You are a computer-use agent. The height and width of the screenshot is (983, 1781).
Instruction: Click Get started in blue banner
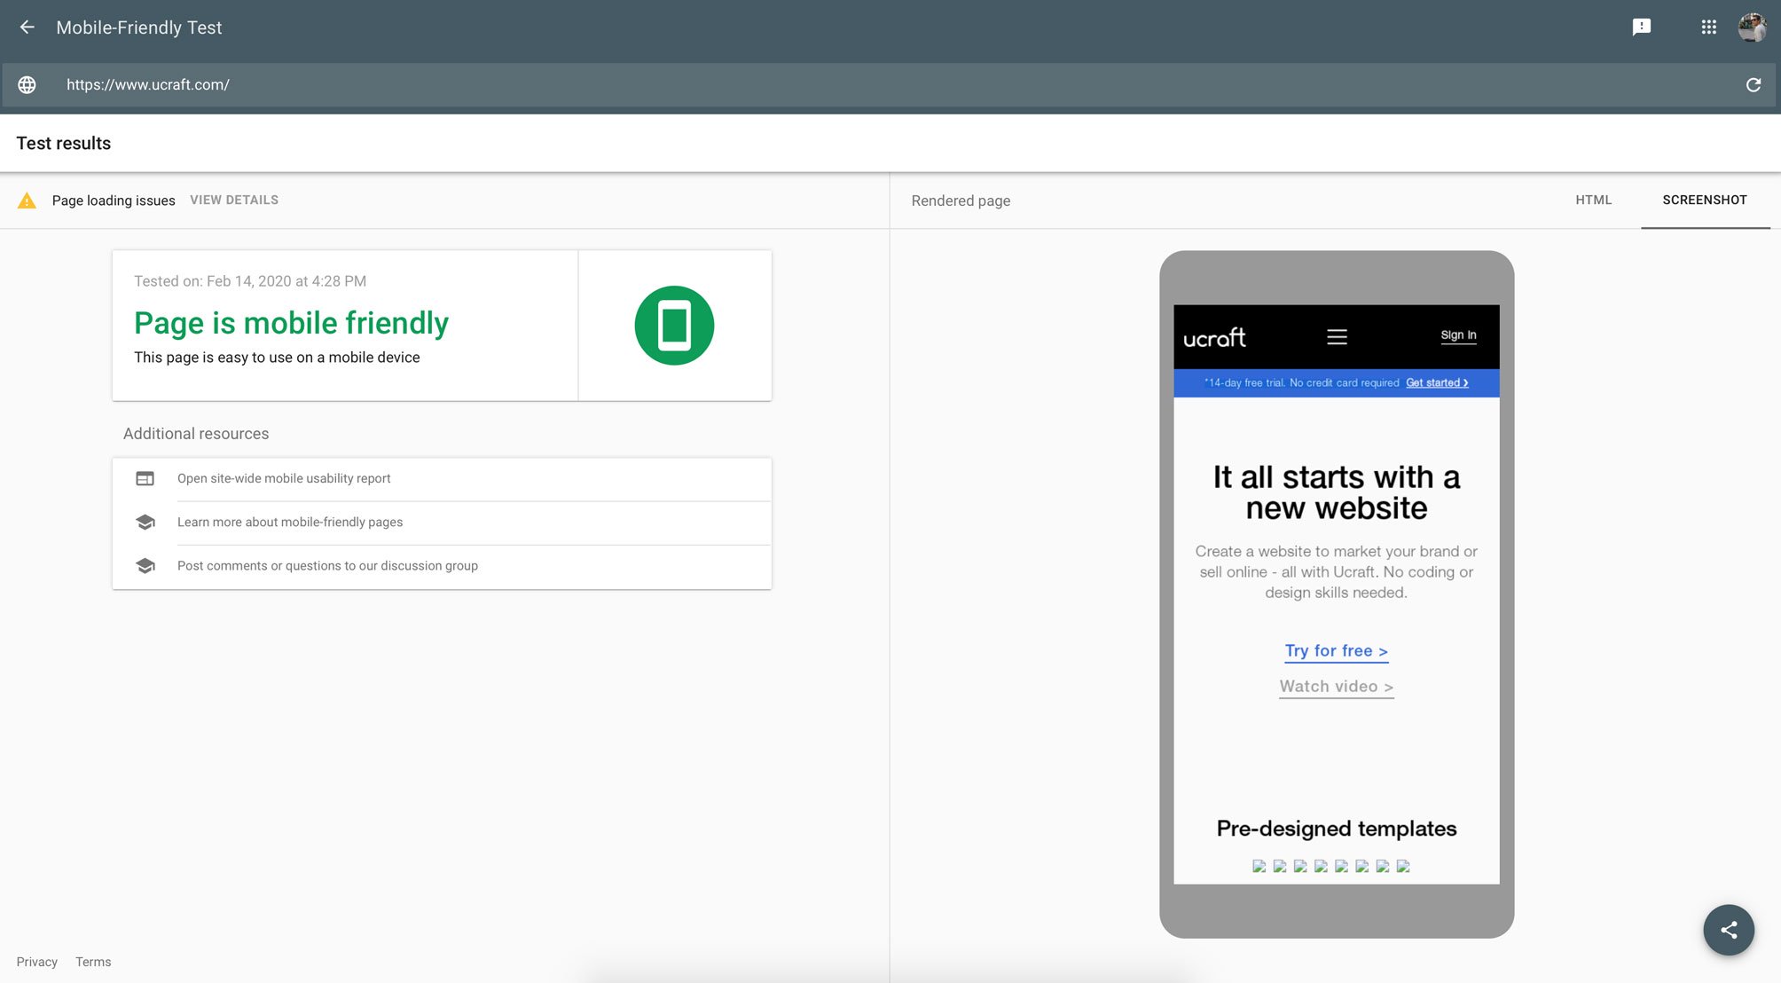[1437, 383]
